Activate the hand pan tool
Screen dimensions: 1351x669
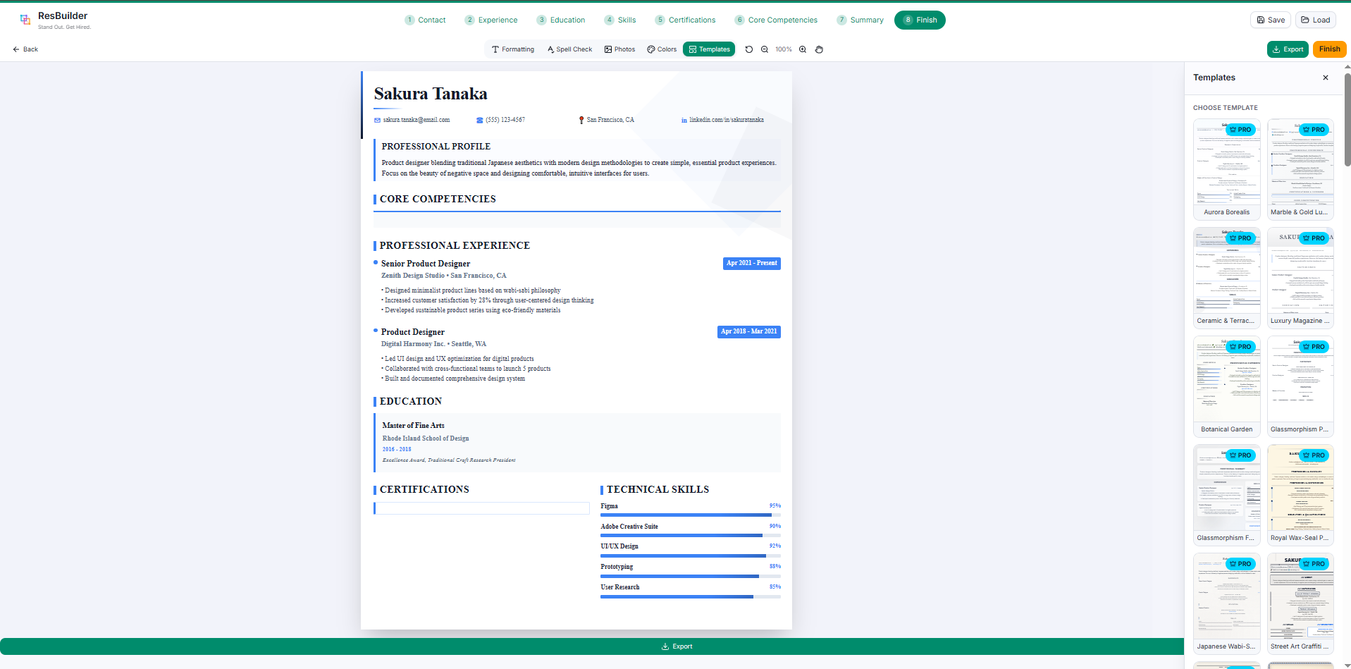(819, 49)
